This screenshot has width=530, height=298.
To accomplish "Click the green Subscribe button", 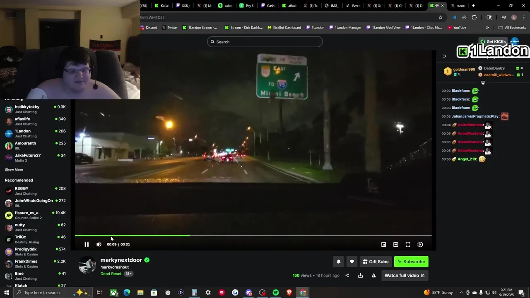I will point(411,262).
